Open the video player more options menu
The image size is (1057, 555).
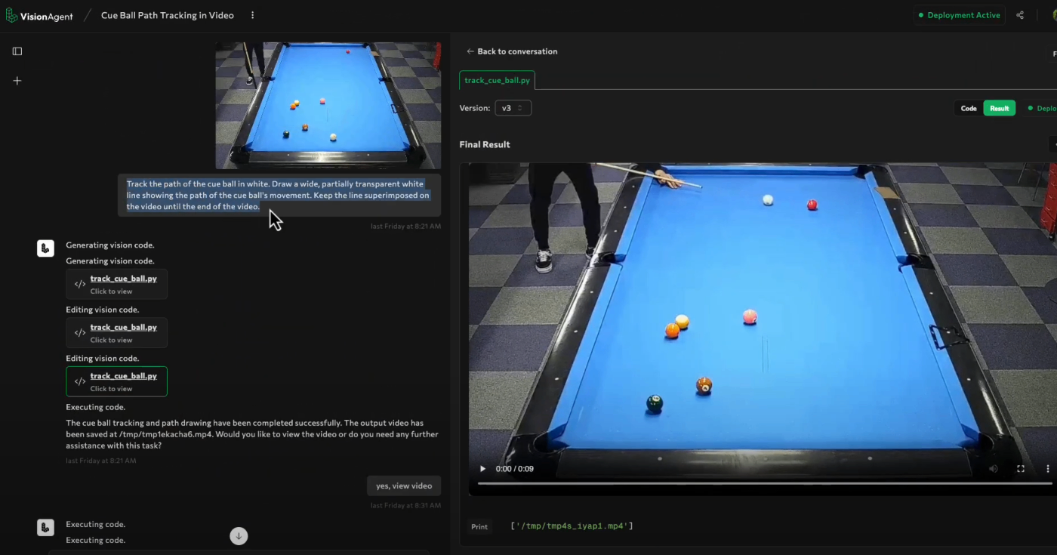[x=1047, y=469]
